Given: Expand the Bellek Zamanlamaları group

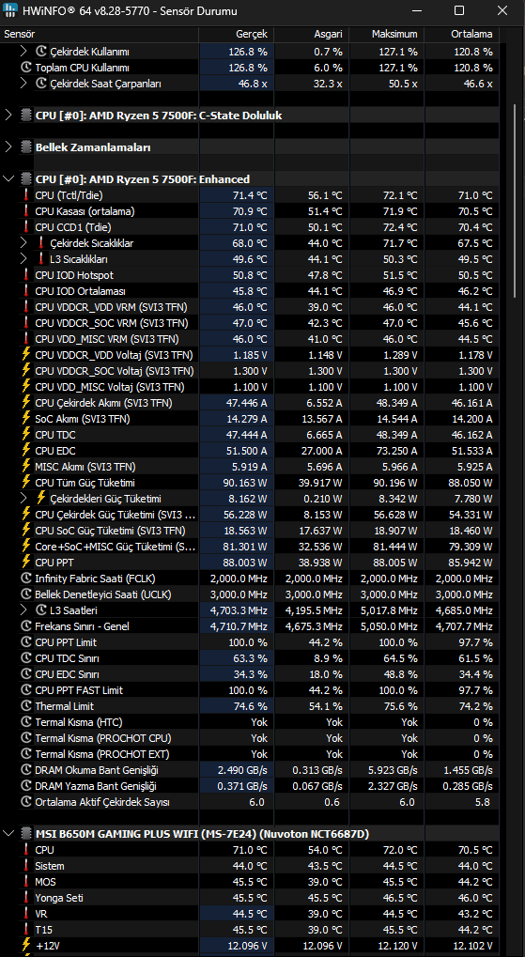Looking at the screenshot, I should (8, 147).
